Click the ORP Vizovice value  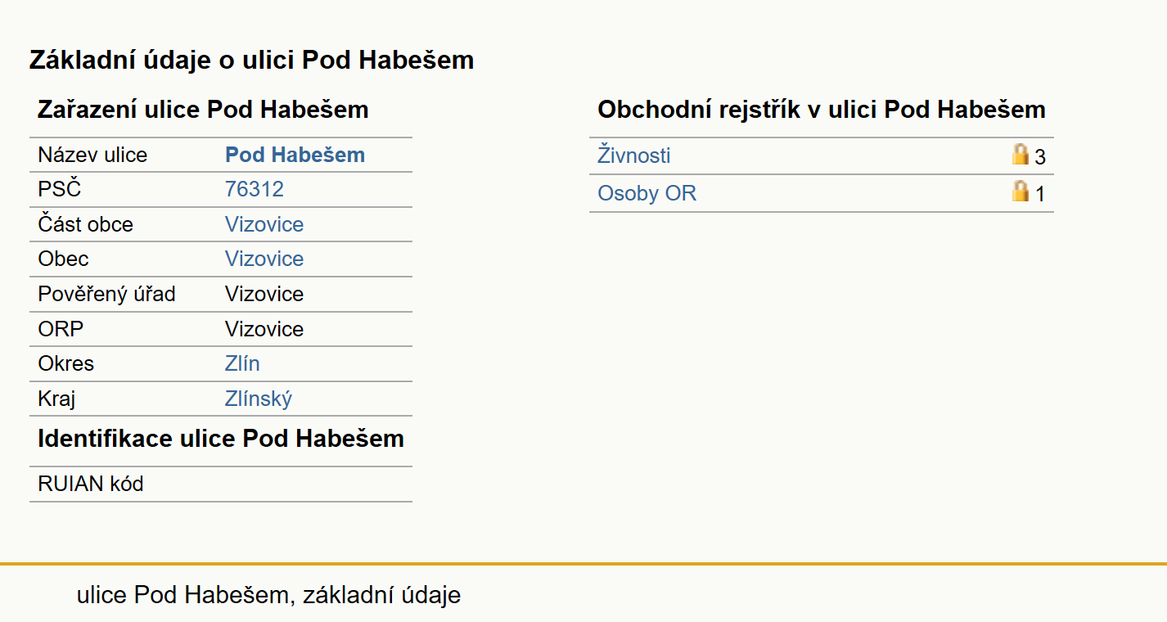264,329
